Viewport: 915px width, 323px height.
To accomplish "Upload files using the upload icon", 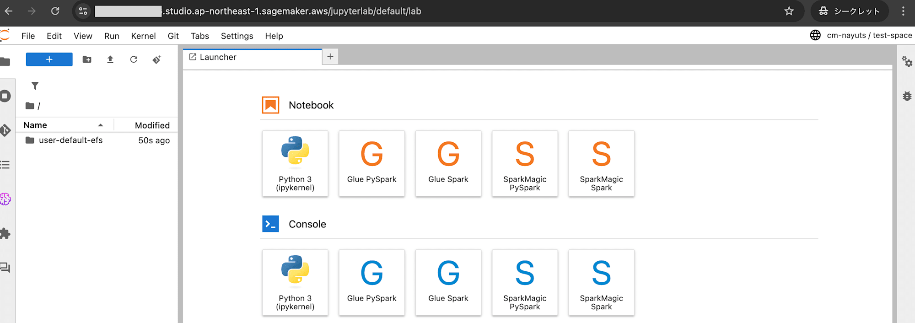I will click(110, 59).
